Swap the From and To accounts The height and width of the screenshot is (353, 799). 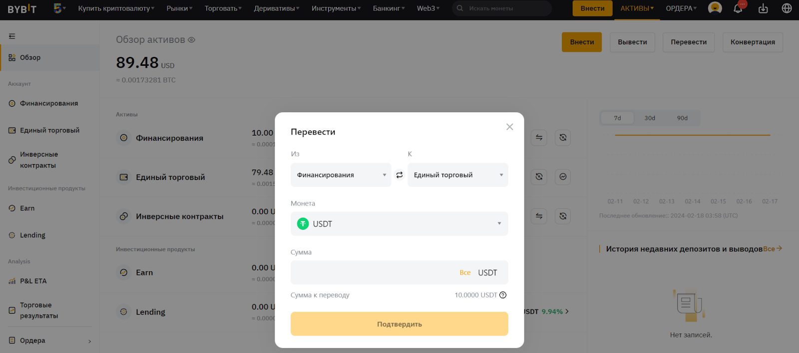click(399, 175)
